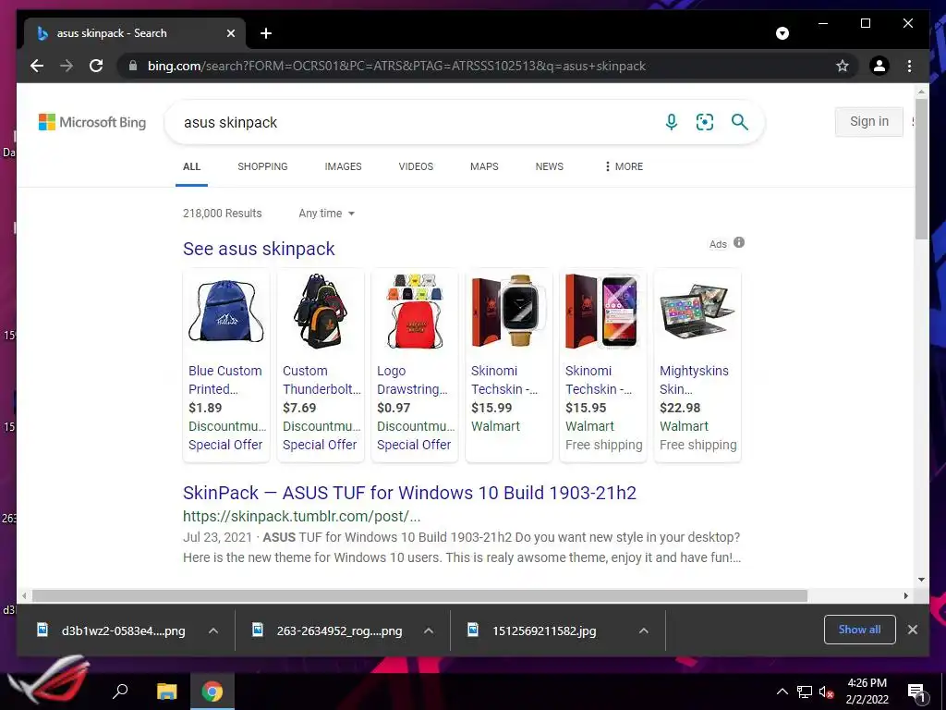Launch Bing visual search camera icon
The image size is (946, 710).
pyautogui.click(x=705, y=122)
